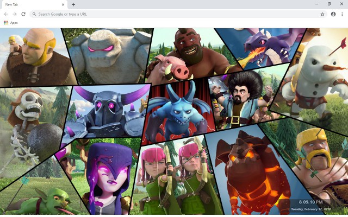Minimize the Chrome window
The image size is (348, 217).
[316, 4]
